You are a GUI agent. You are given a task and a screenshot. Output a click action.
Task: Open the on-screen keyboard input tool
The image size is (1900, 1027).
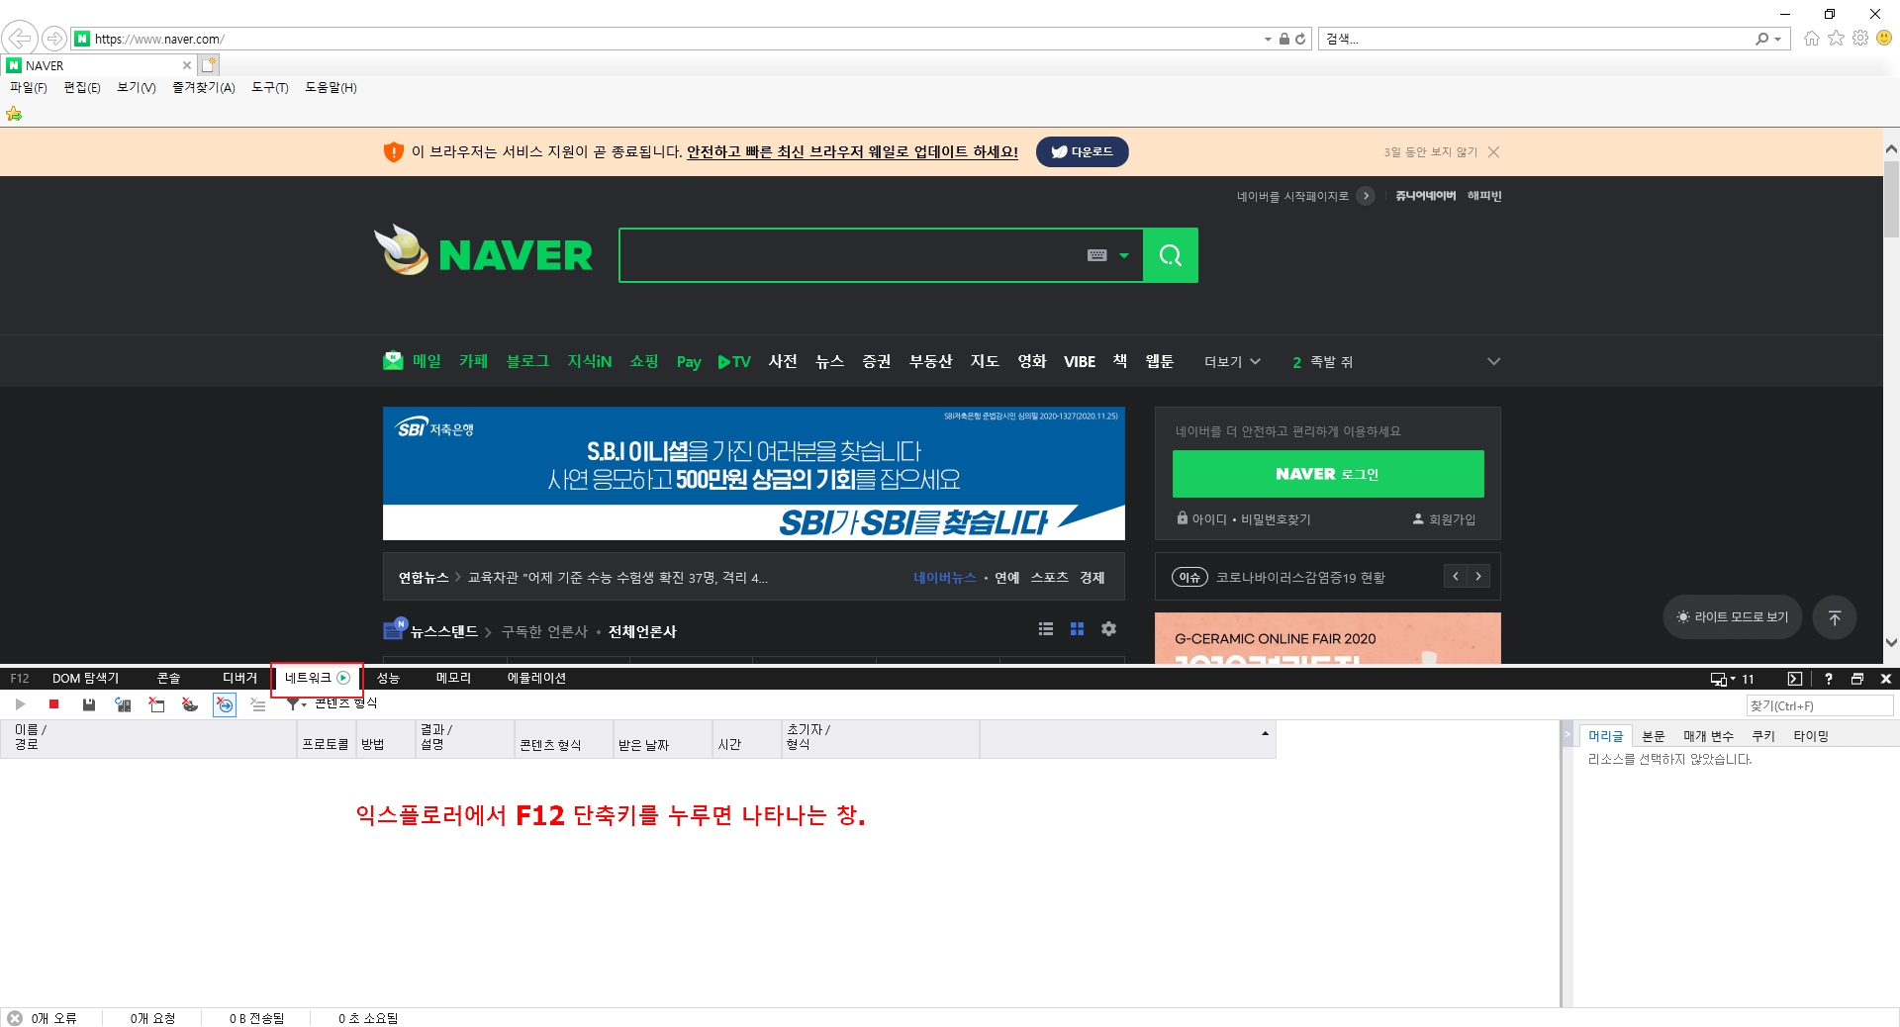click(x=1096, y=255)
